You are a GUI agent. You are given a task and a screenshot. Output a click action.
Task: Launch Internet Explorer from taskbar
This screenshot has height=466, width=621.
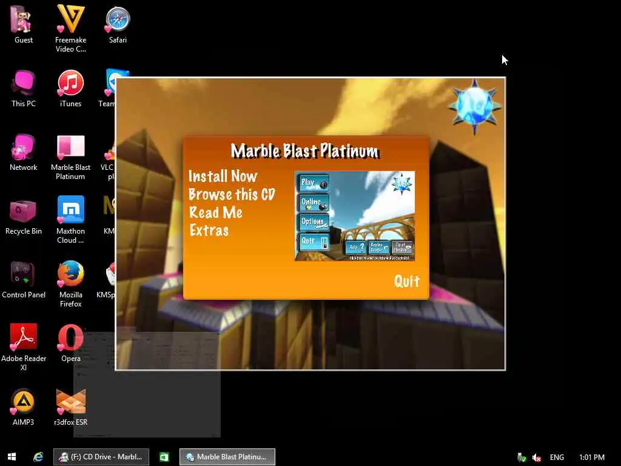pos(38,457)
